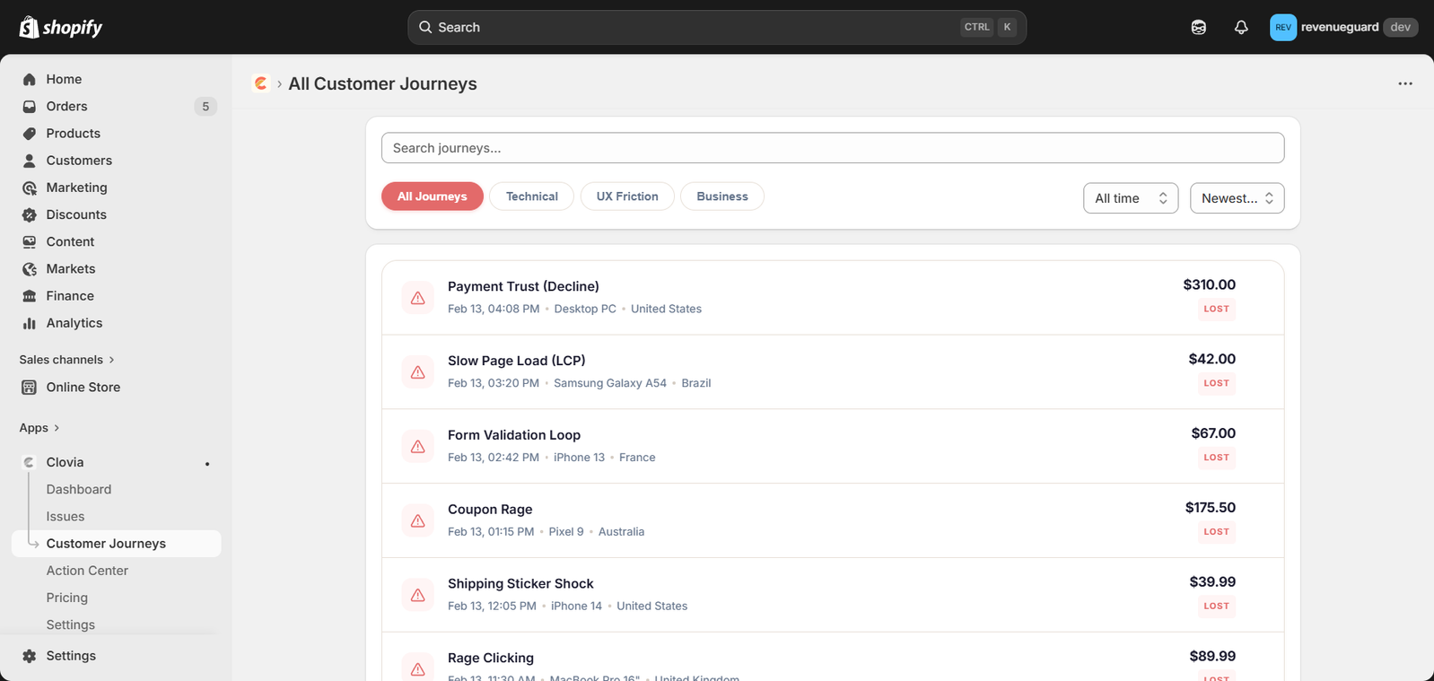Open the Payment Trust (Decline) journey
Viewport: 1434px width, 681px height.
pyautogui.click(x=833, y=298)
